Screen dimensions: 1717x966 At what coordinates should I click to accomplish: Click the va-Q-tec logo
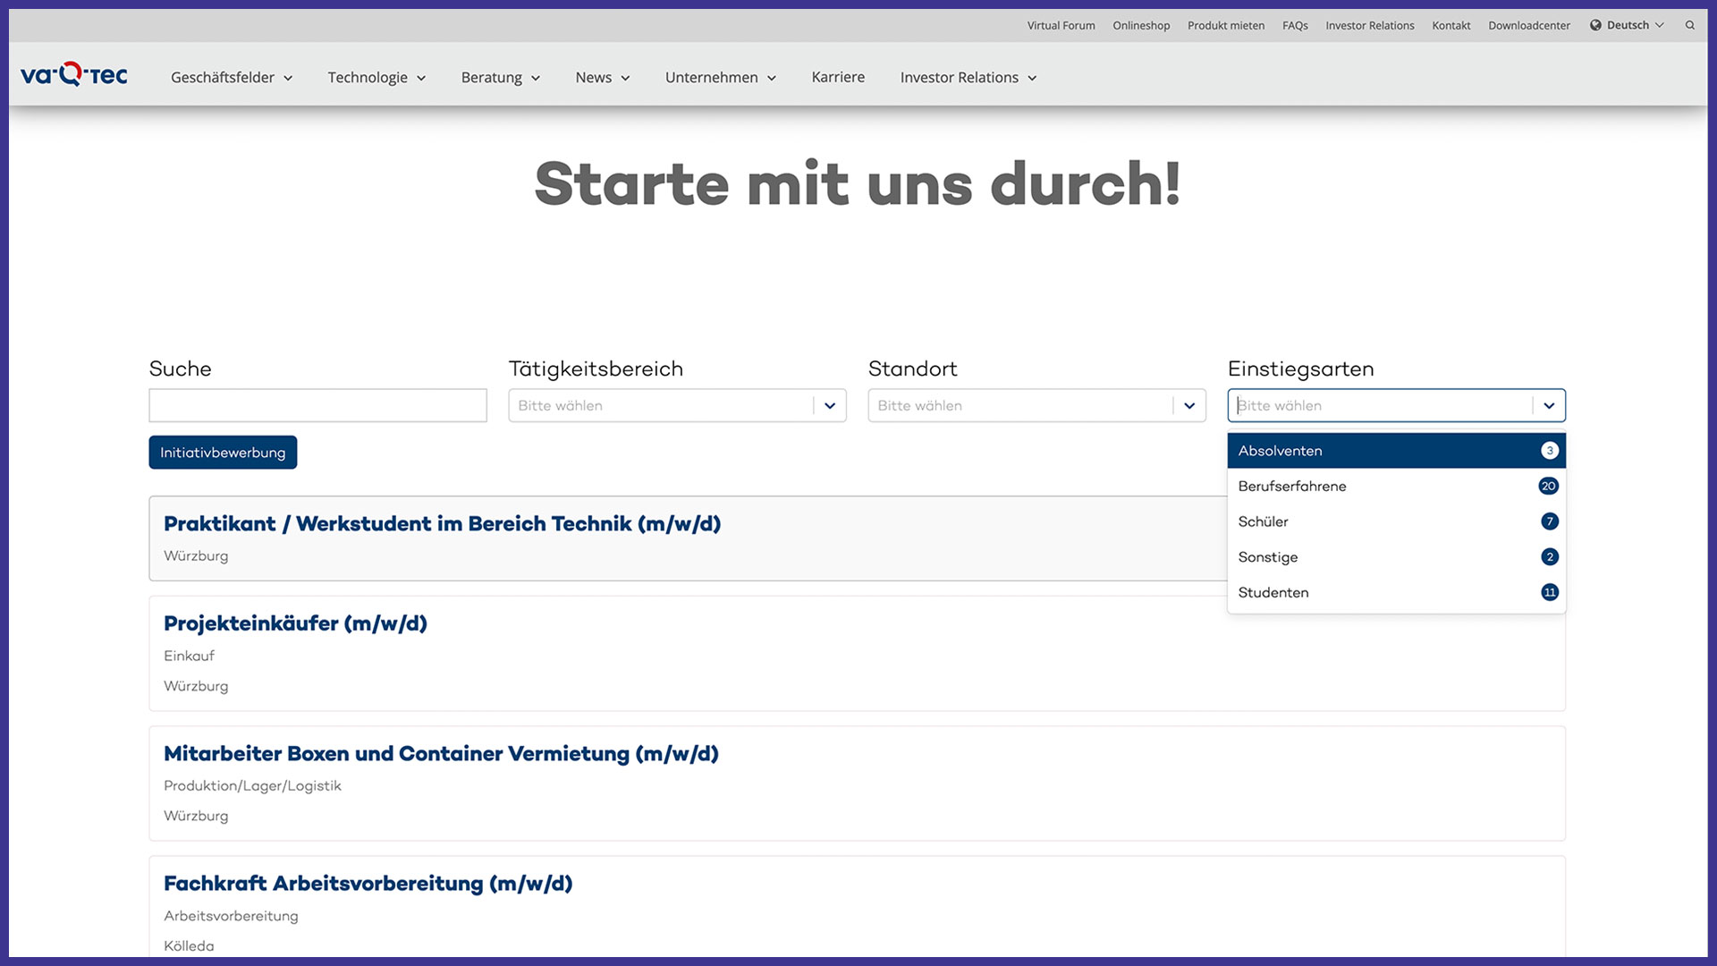(74, 75)
